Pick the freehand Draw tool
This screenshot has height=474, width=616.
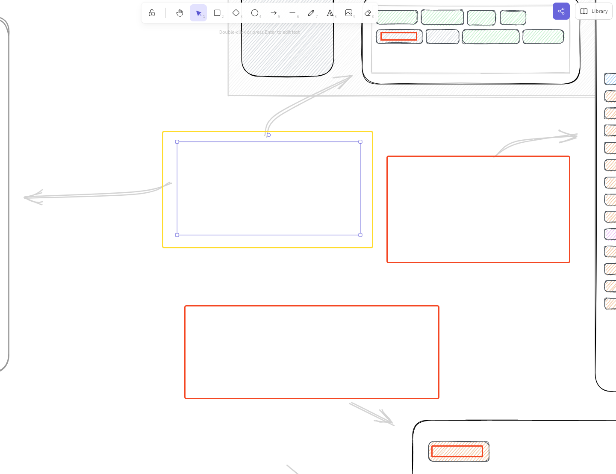pos(311,13)
